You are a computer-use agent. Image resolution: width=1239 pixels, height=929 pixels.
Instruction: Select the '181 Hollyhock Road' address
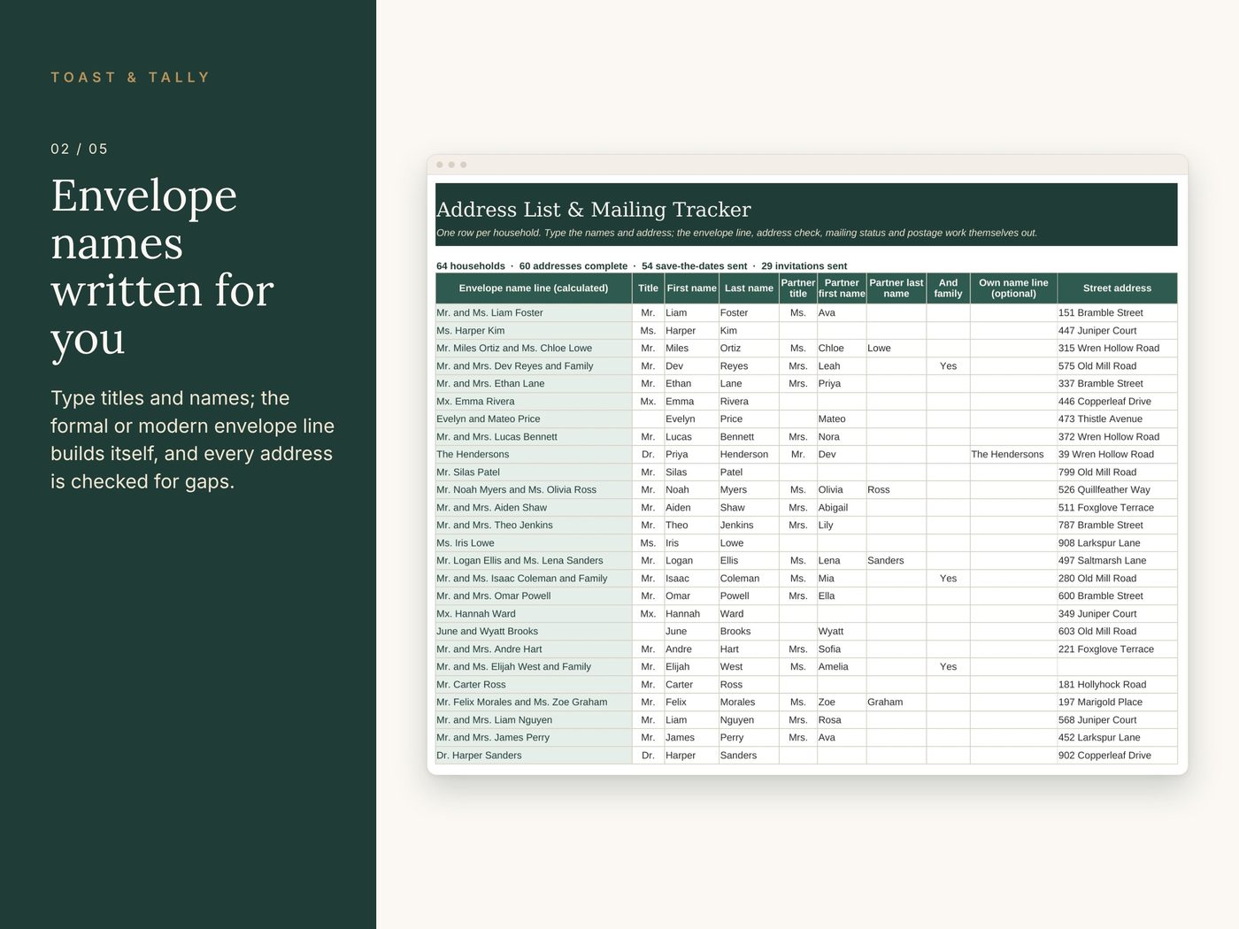1117,685
